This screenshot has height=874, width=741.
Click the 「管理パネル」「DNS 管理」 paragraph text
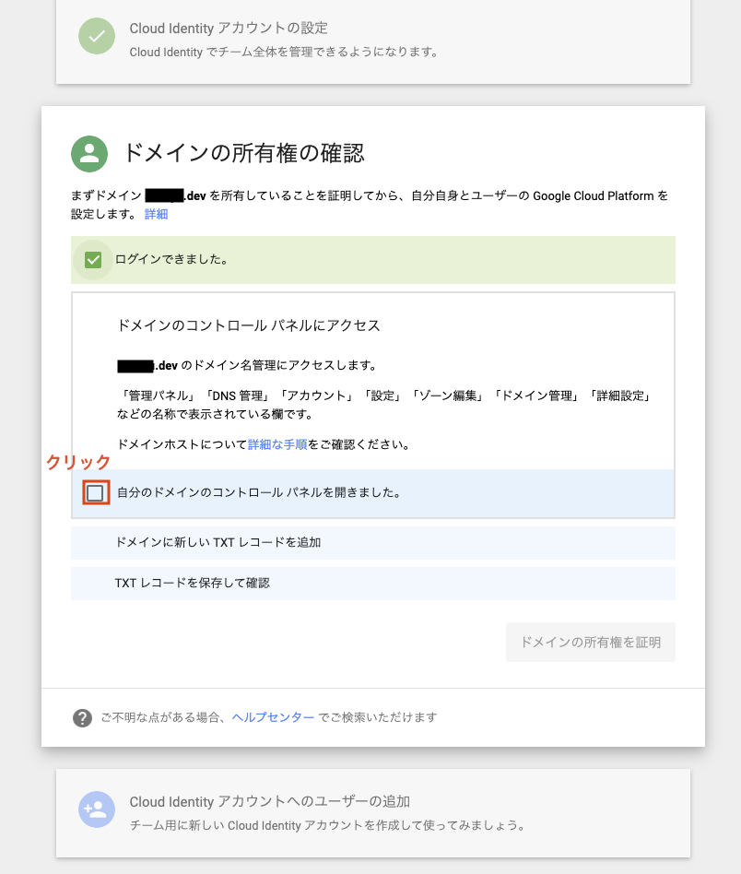384,405
